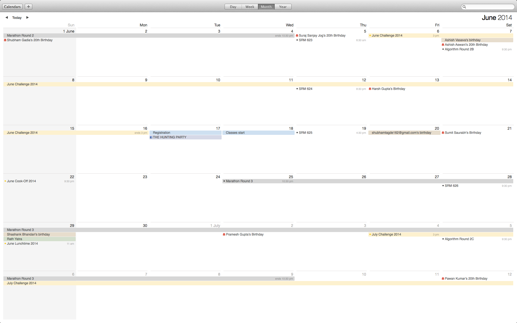The width and height of the screenshot is (517, 323).
Task: Select the Rath Yatra event
Action: click(x=15, y=239)
